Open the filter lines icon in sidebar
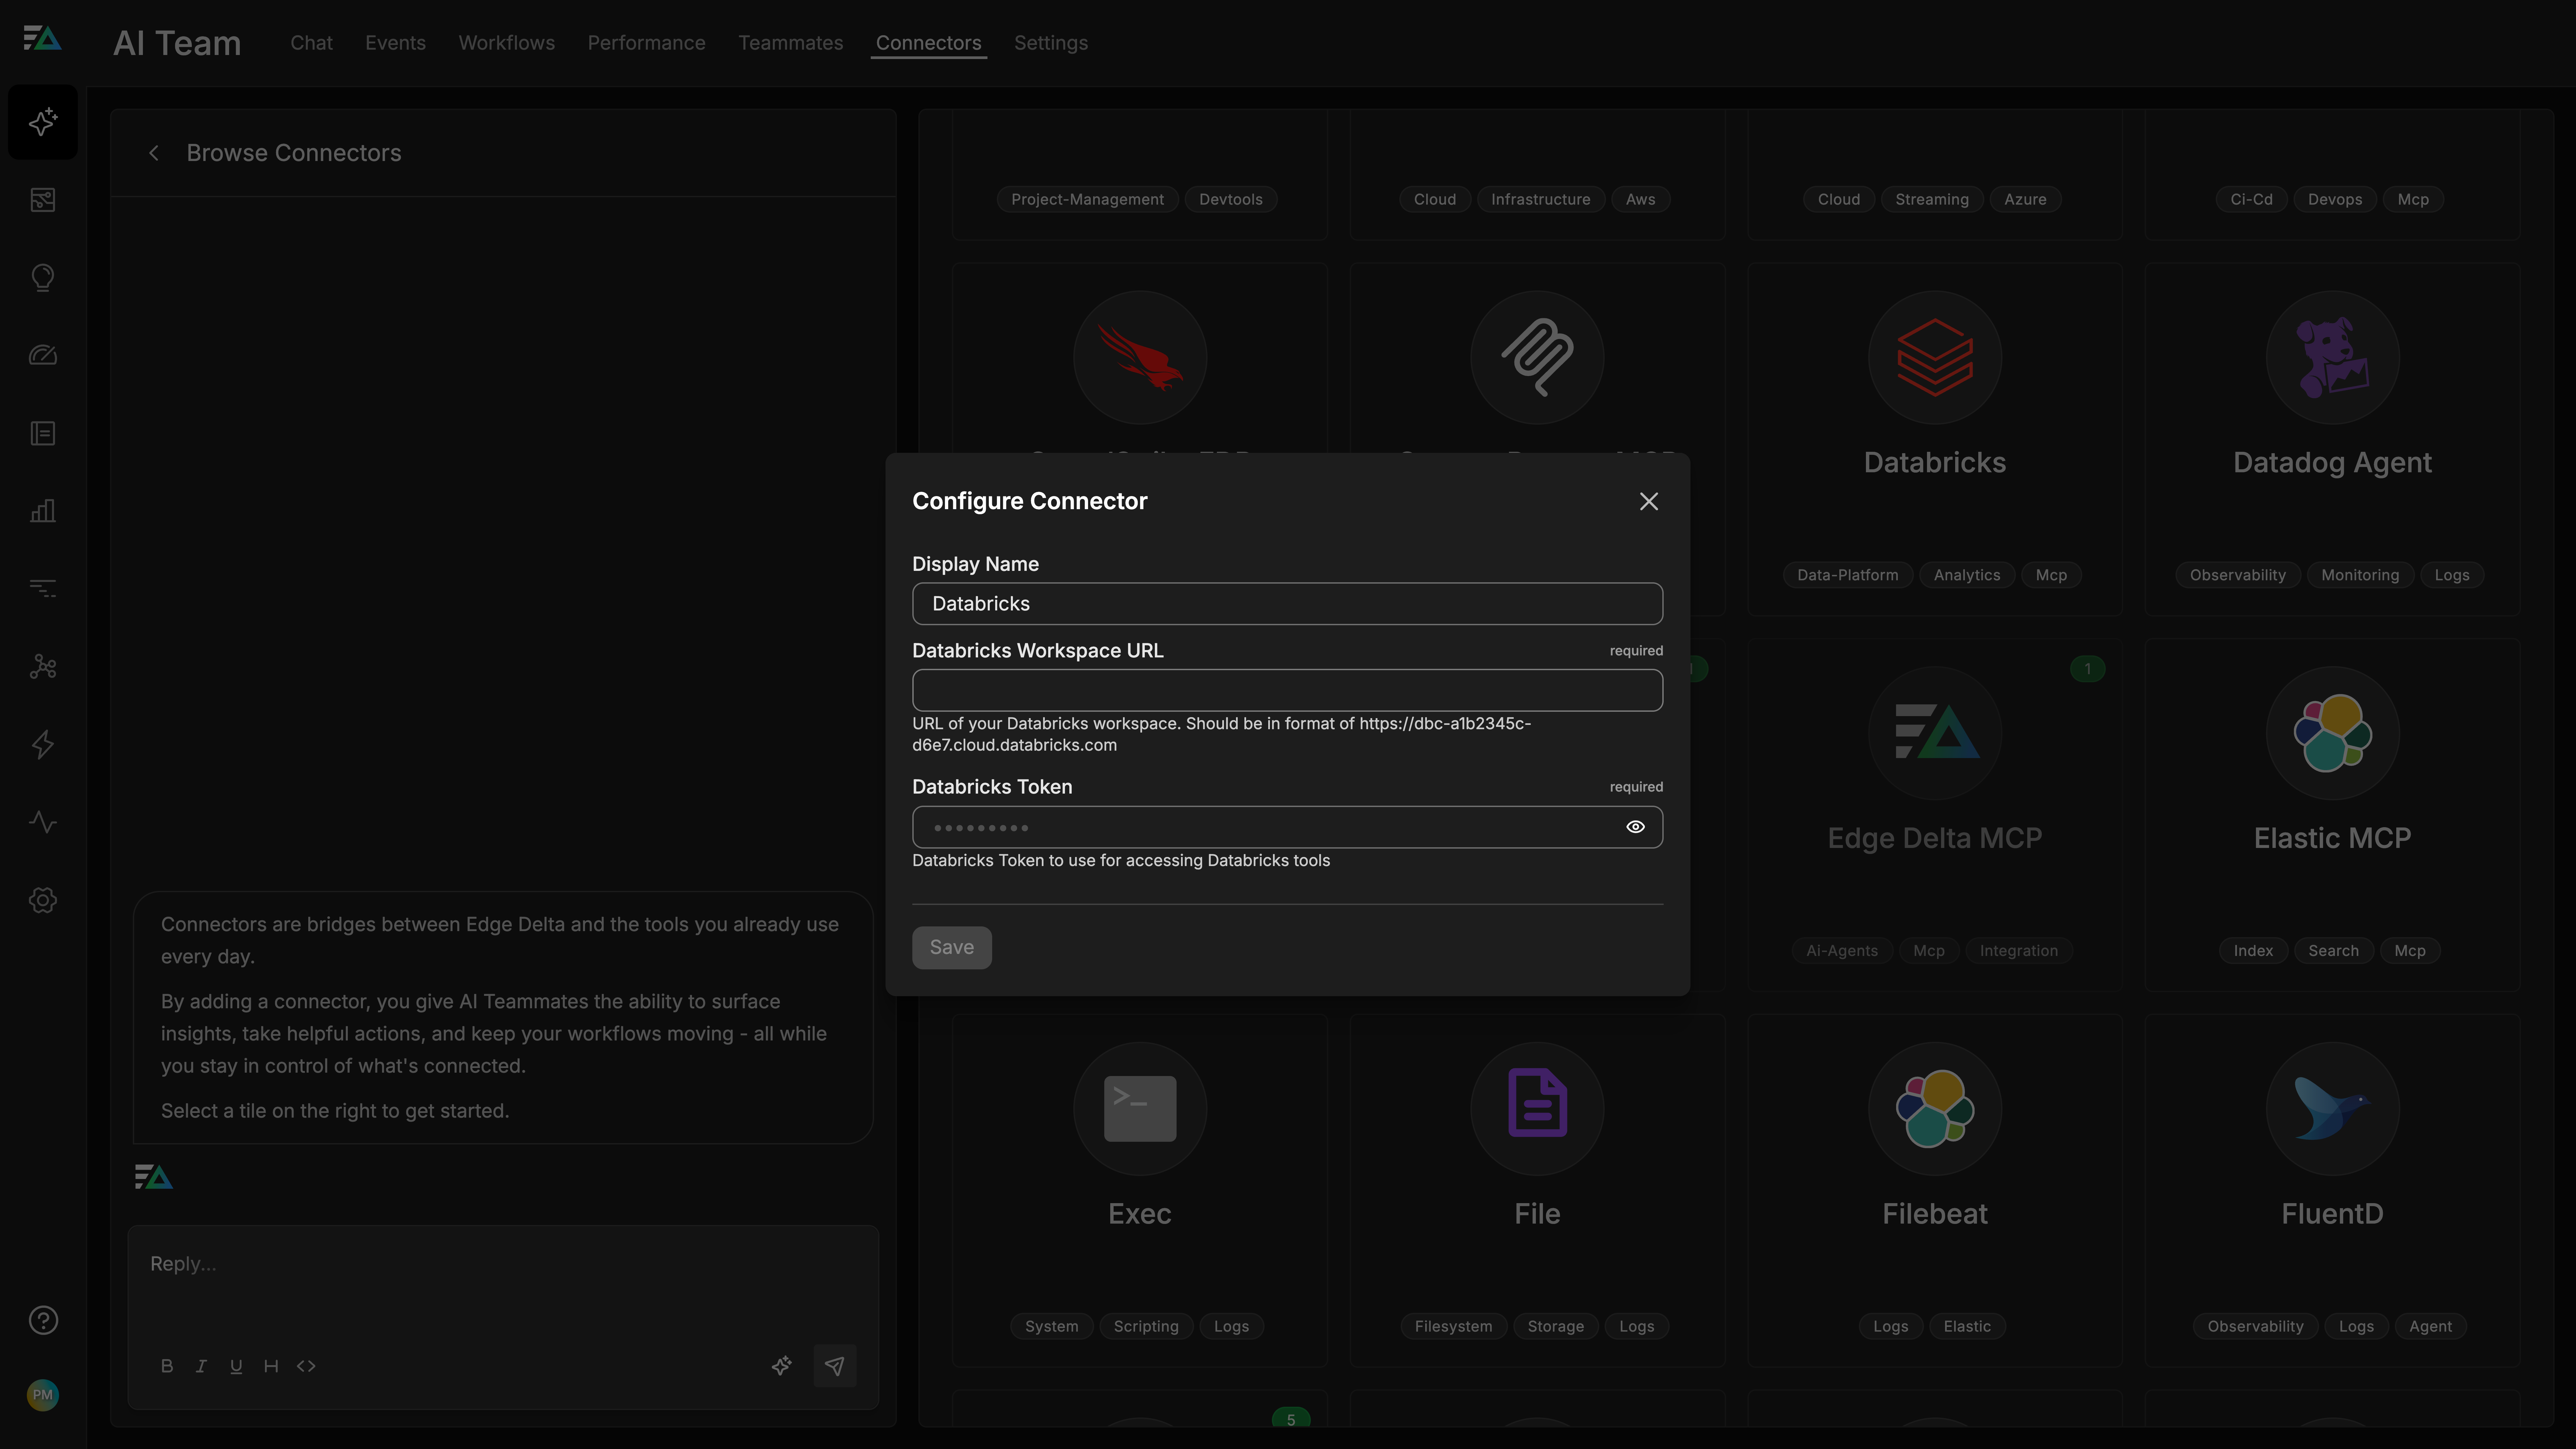This screenshot has height=1449, width=2576. pyautogui.click(x=43, y=588)
